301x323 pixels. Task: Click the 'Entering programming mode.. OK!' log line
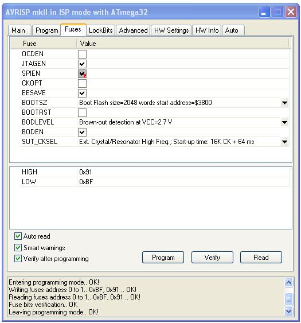pyautogui.click(x=54, y=282)
